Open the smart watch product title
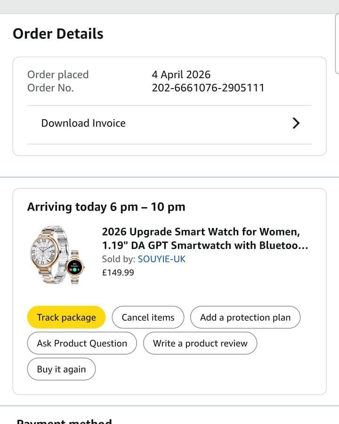 click(x=205, y=238)
